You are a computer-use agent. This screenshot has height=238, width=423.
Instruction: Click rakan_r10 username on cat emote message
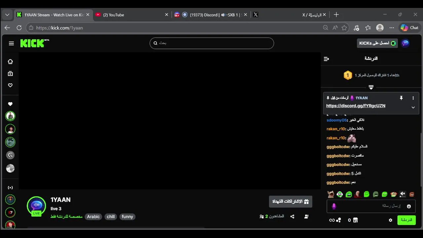[x=336, y=138]
